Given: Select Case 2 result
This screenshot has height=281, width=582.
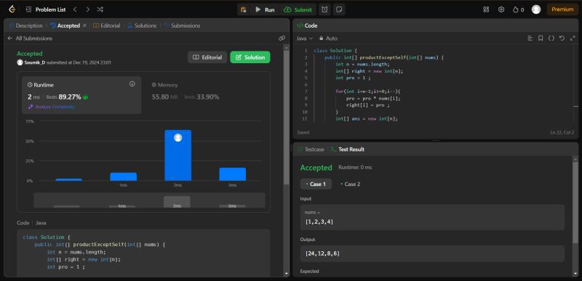Looking at the screenshot, I should pyautogui.click(x=350, y=184).
